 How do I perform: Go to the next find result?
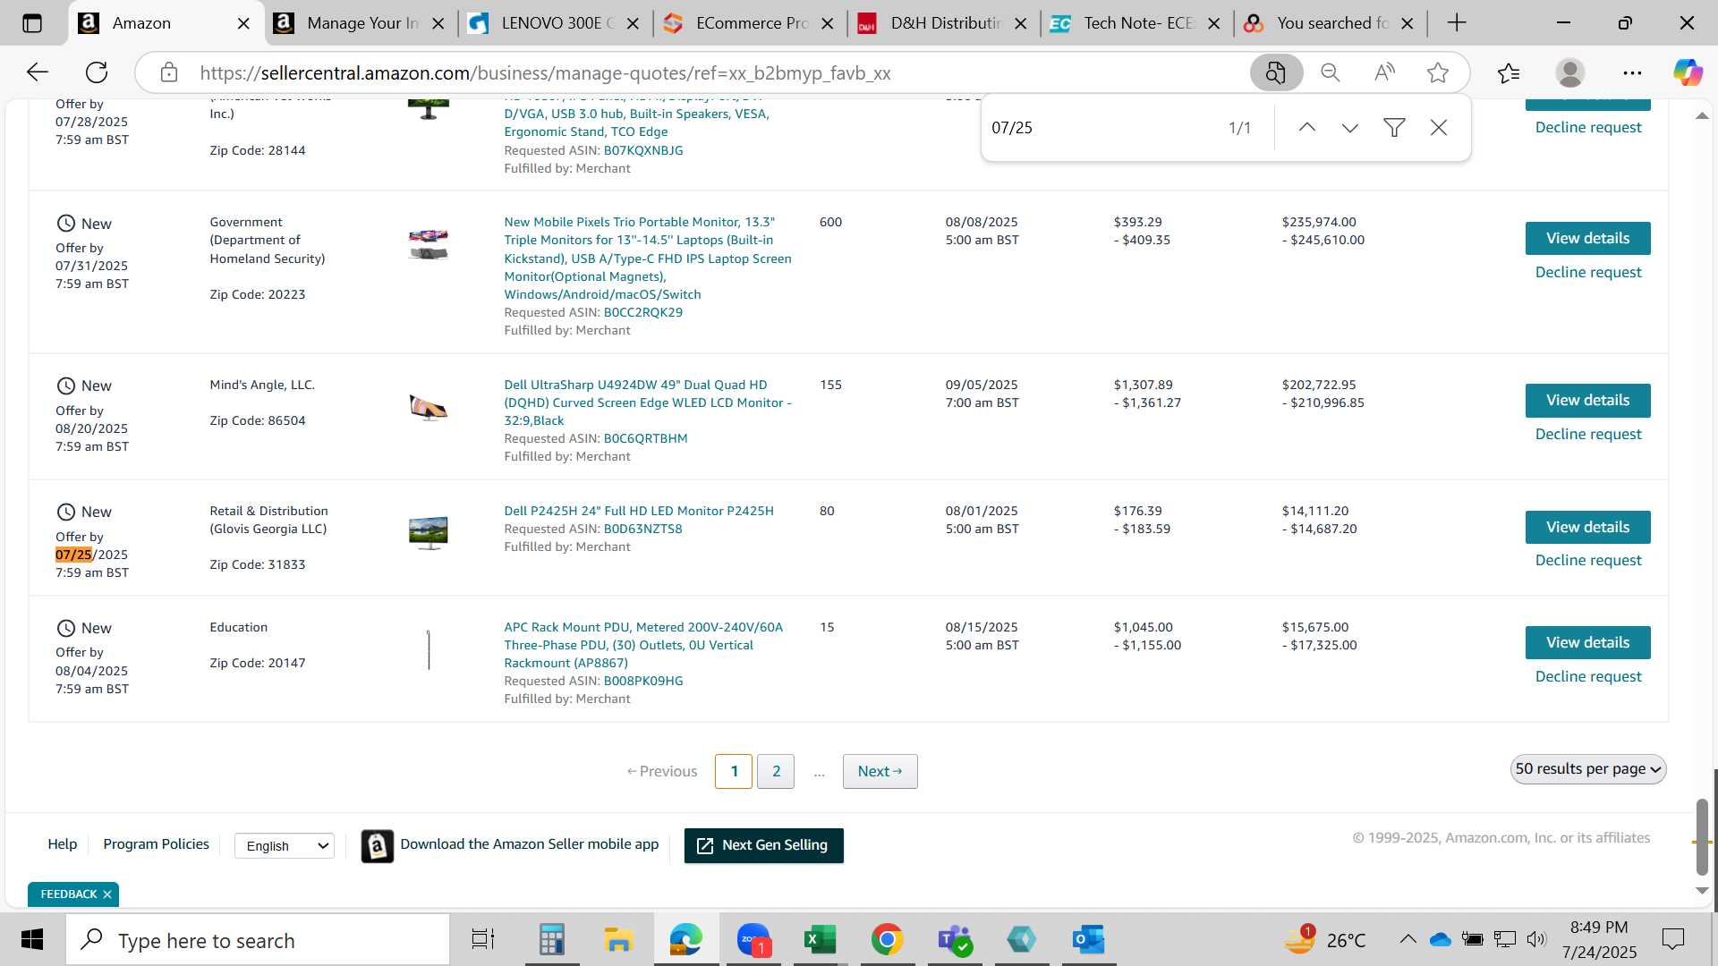[x=1350, y=128]
